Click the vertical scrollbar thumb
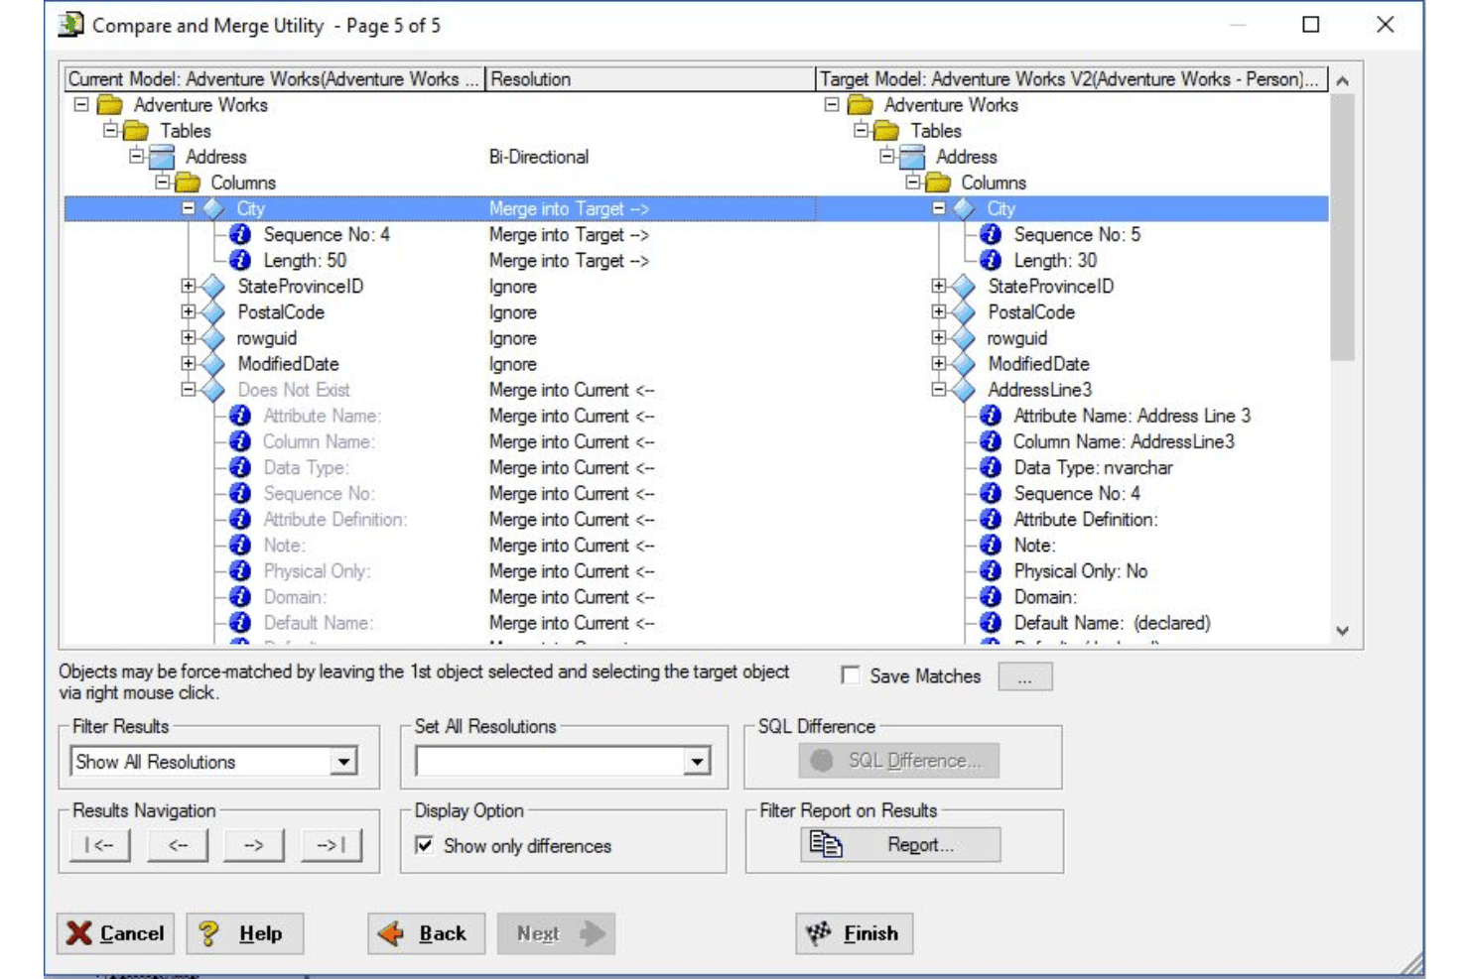 point(1342,228)
